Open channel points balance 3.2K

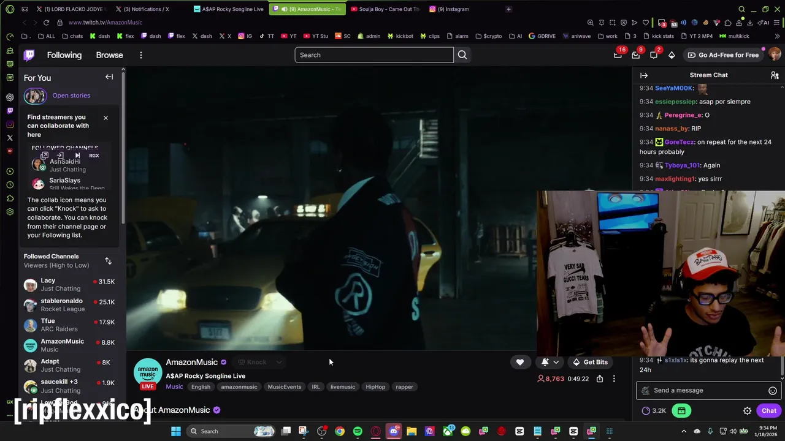click(654, 411)
